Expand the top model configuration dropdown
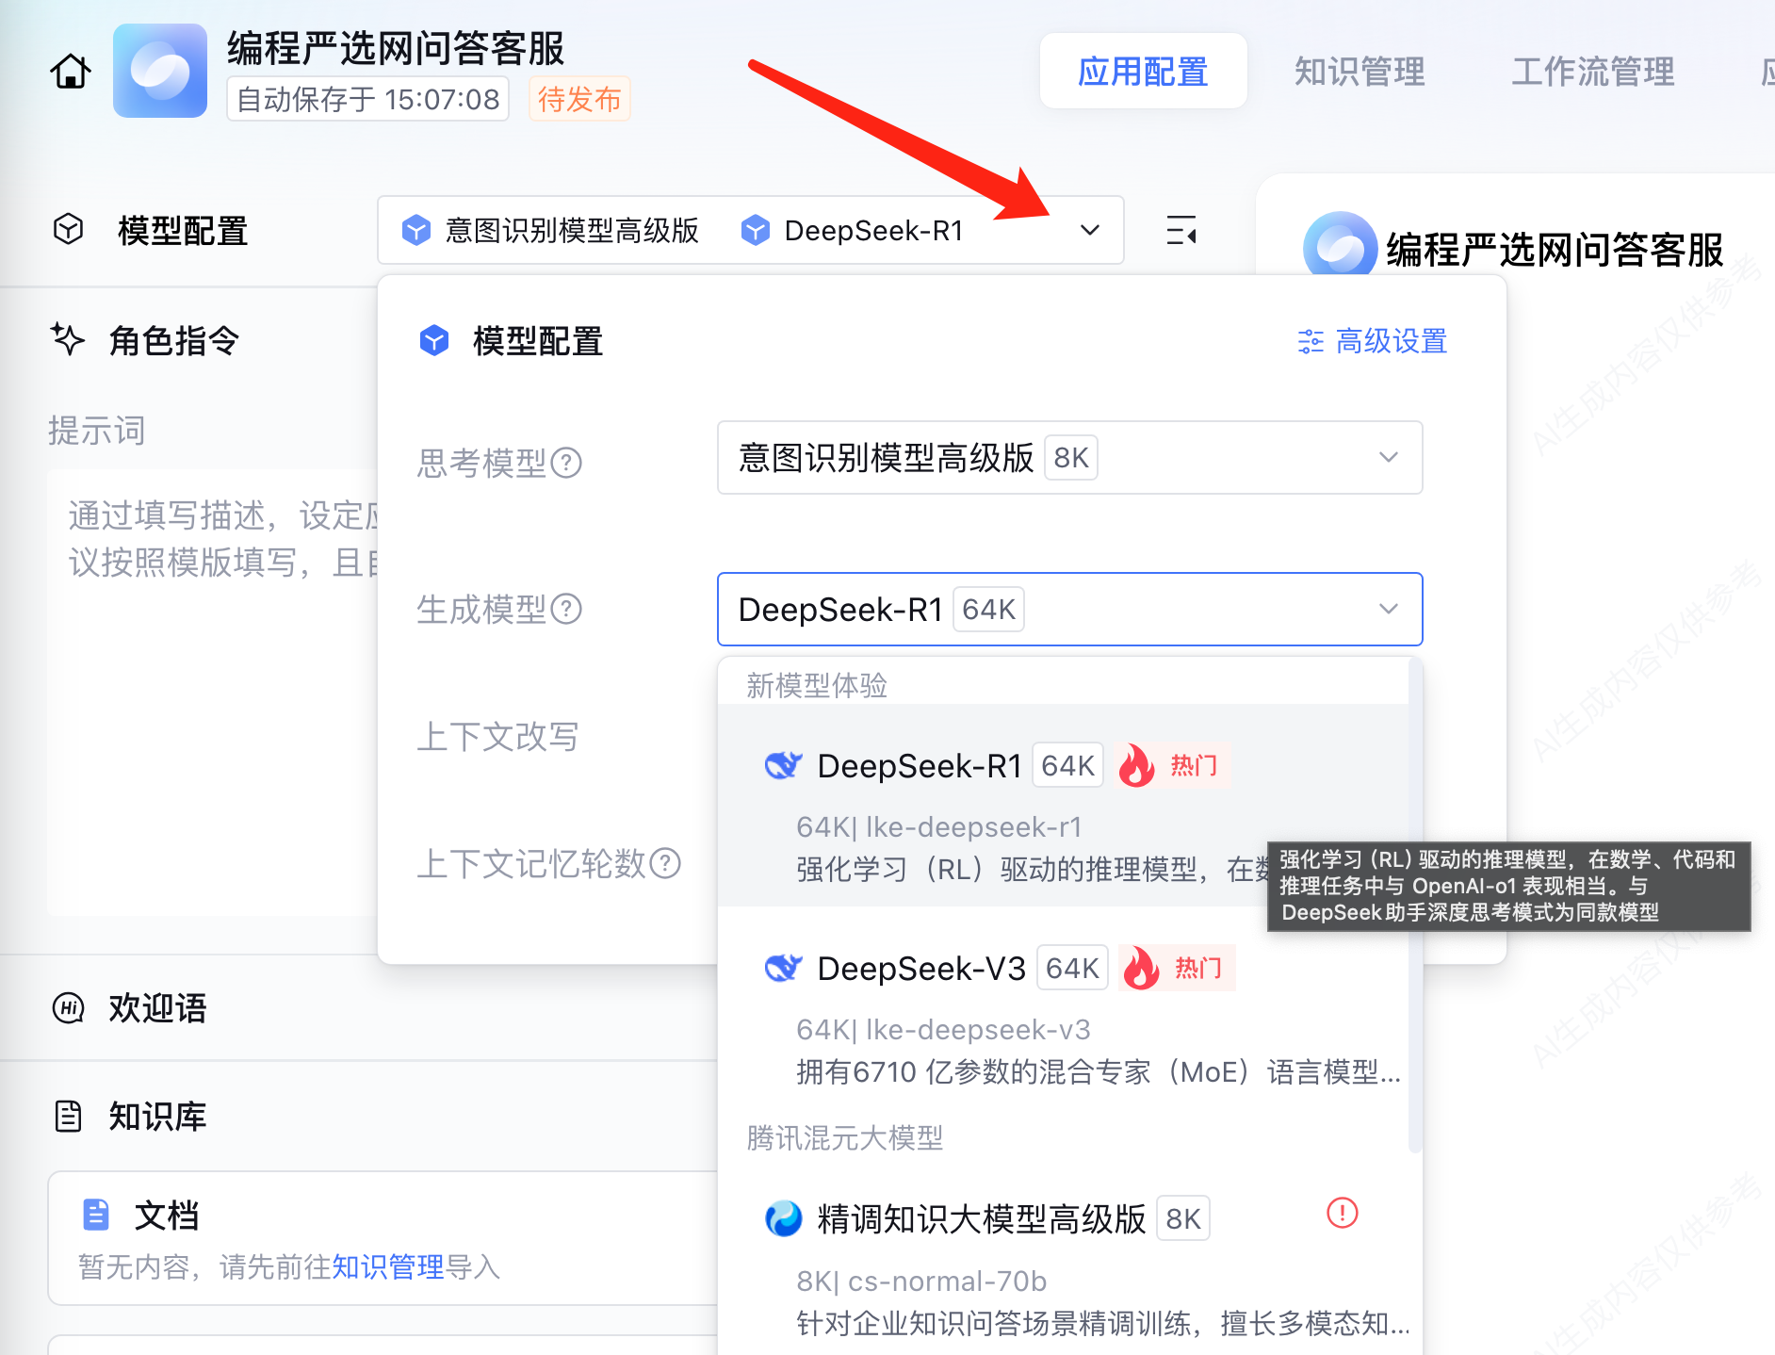The width and height of the screenshot is (1775, 1355). coord(1090,230)
